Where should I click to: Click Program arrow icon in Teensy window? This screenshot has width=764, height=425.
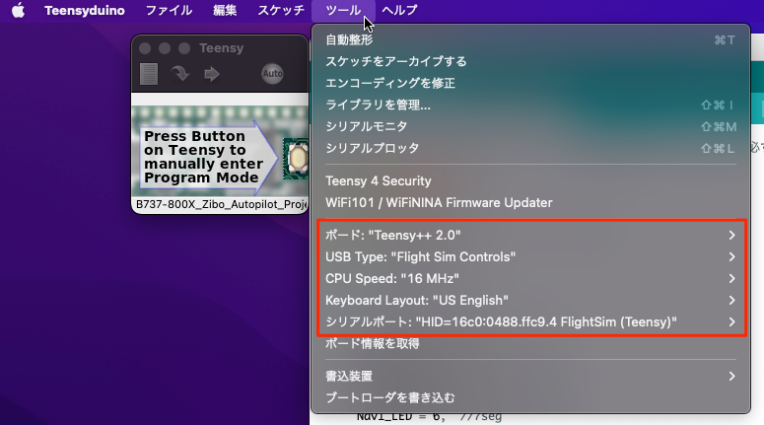click(180, 74)
